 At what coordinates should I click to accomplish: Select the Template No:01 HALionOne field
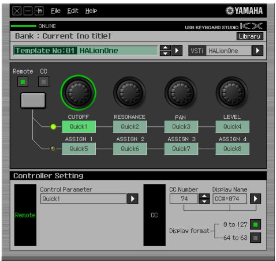[x=86, y=51]
